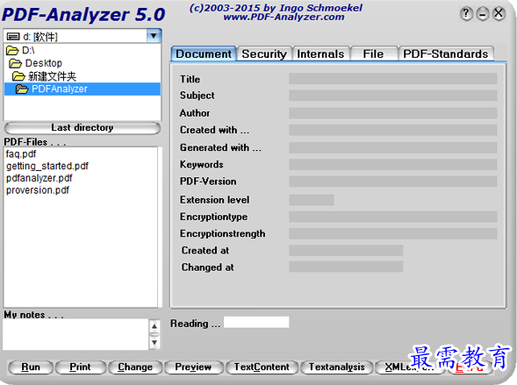Select getting_started.pdf in file list
This screenshot has width=517, height=385.
(x=47, y=166)
